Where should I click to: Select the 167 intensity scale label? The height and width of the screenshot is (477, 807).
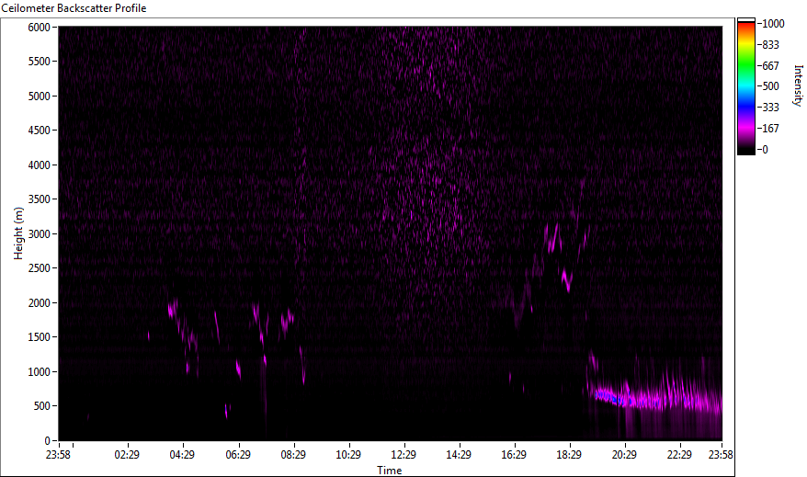point(770,129)
